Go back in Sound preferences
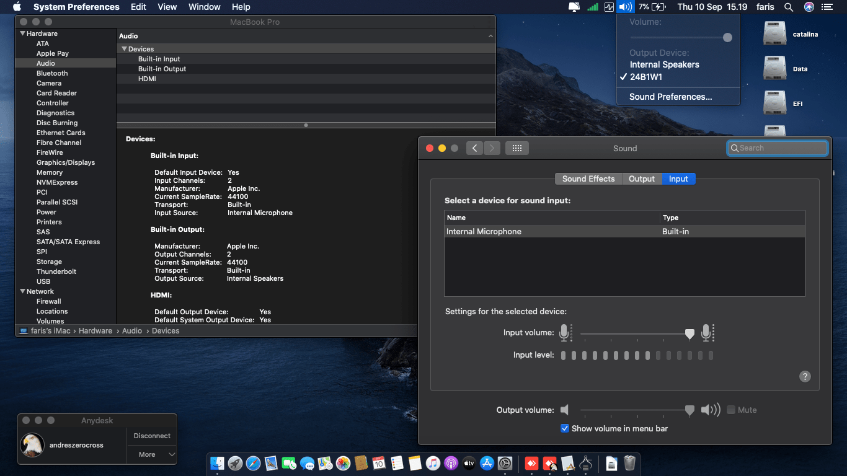The image size is (847, 476). [x=474, y=148]
